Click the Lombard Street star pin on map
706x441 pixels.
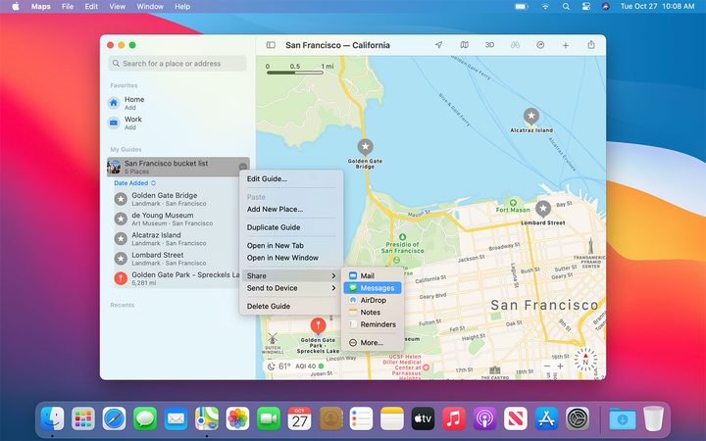(543, 210)
